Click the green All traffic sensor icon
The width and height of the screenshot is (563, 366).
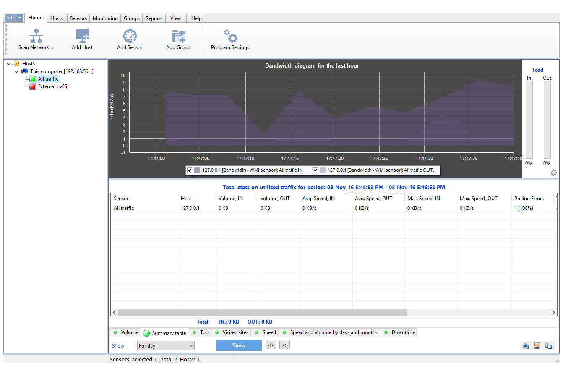33,79
